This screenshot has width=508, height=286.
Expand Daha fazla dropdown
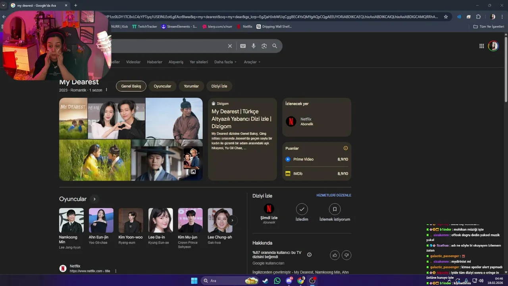[225, 62]
